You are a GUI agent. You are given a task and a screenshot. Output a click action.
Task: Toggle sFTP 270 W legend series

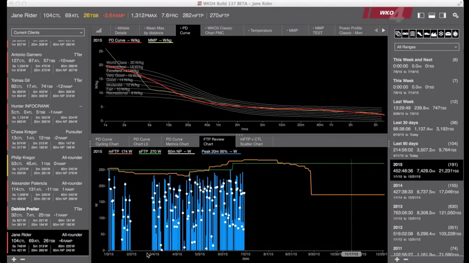[150, 151]
